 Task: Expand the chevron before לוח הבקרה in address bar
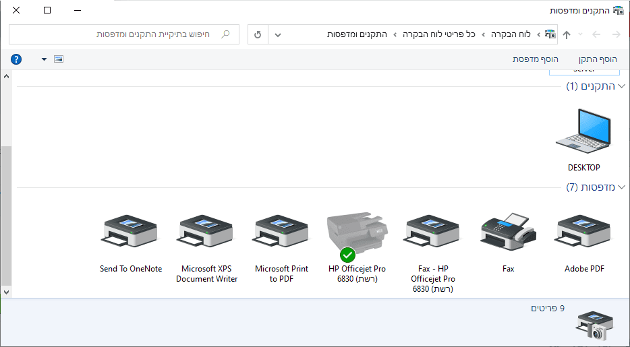[x=538, y=34]
